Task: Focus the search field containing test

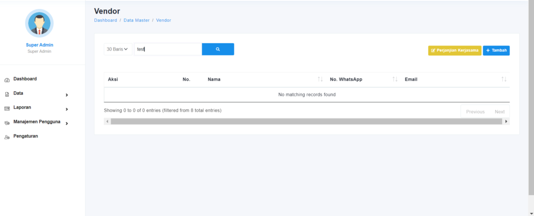Action: click(168, 49)
